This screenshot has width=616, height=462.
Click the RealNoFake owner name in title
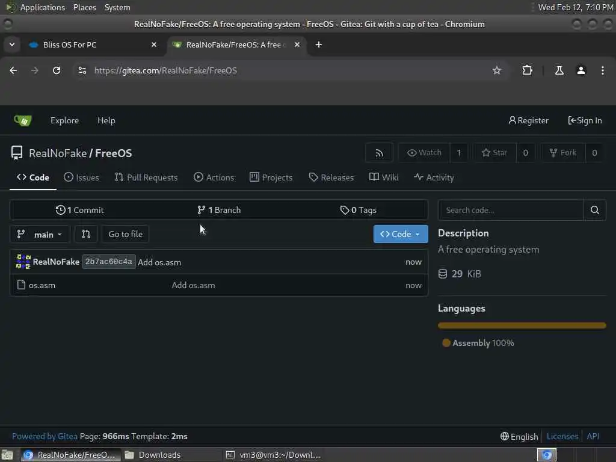pos(58,153)
